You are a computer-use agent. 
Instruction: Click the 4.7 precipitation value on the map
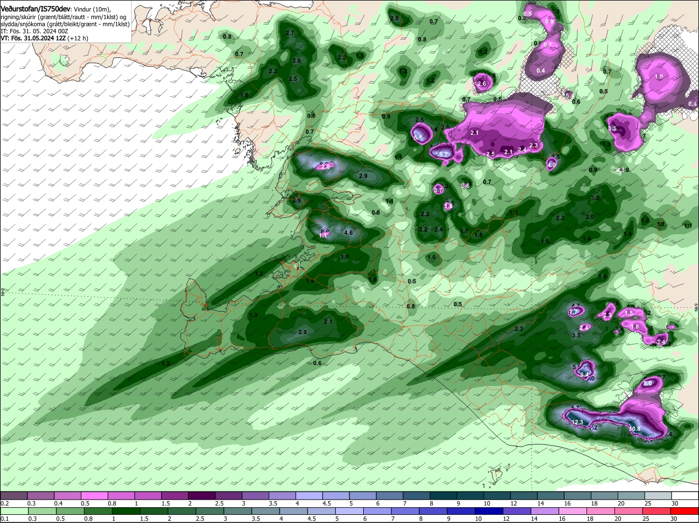(575, 306)
